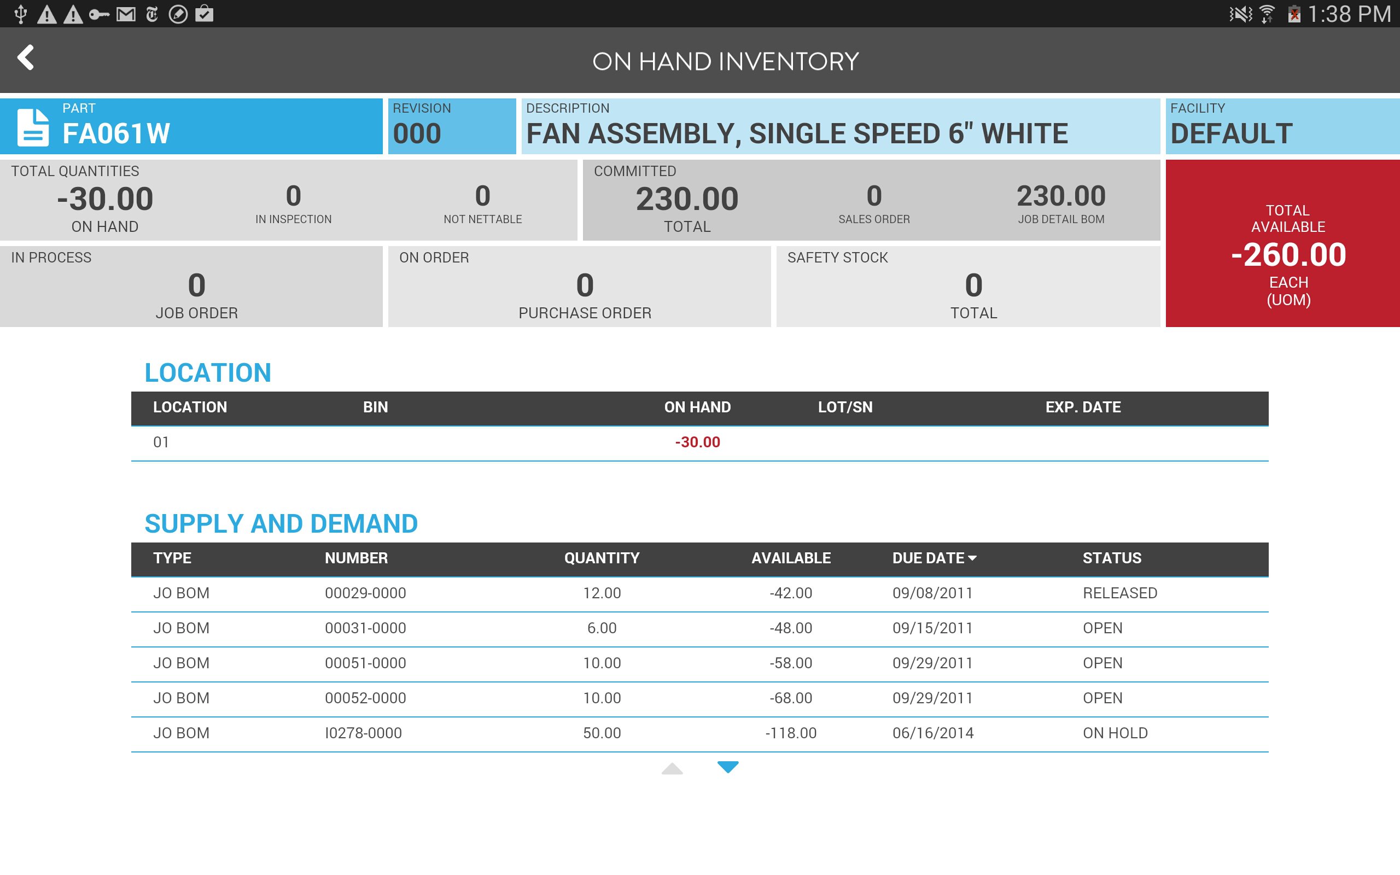1400x875 pixels.
Task: Sort by Status column header
Action: tap(1111, 558)
